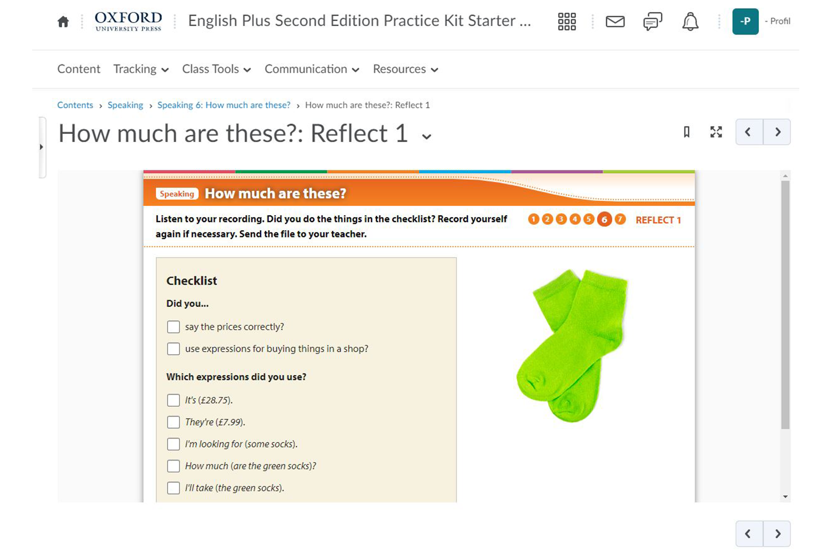This screenshot has height=555, width=832.
Task: Tick the 'They're (£7.99)' checkbox
Action: pyautogui.click(x=174, y=422)
